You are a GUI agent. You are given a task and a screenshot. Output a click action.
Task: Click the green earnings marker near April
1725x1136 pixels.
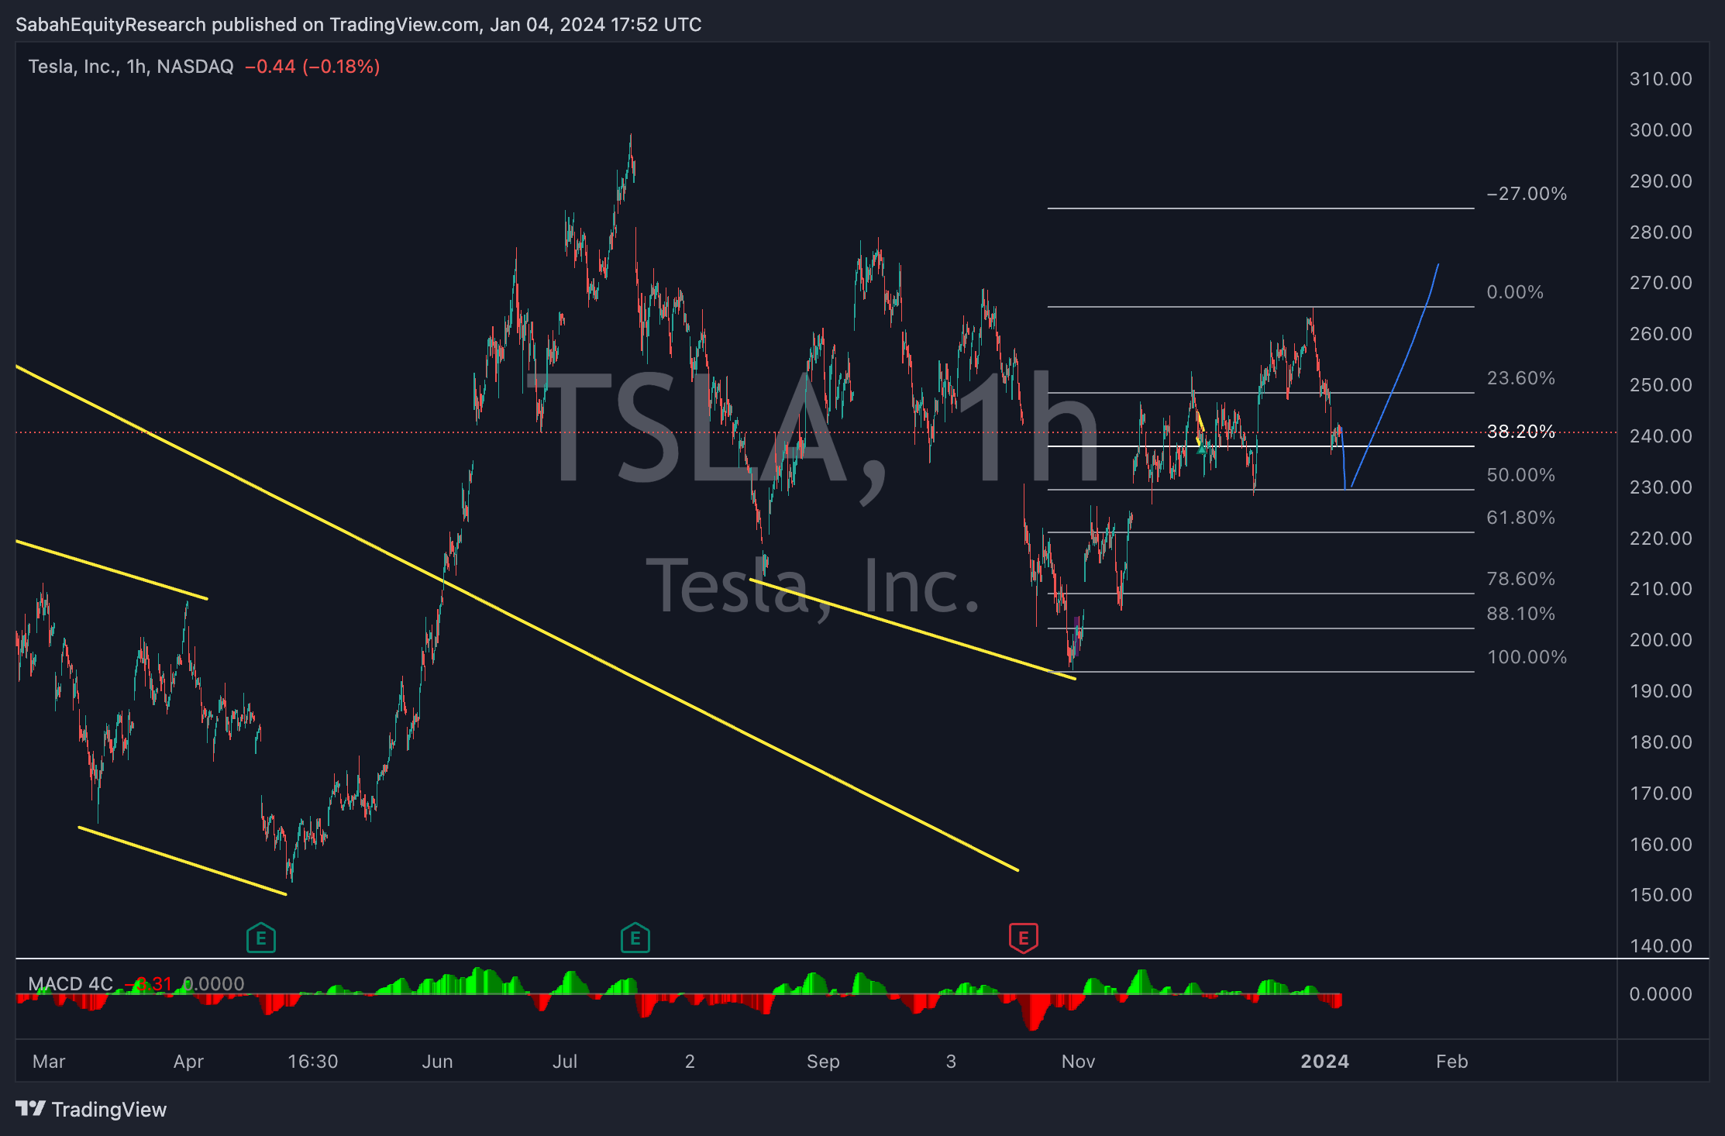261,938
